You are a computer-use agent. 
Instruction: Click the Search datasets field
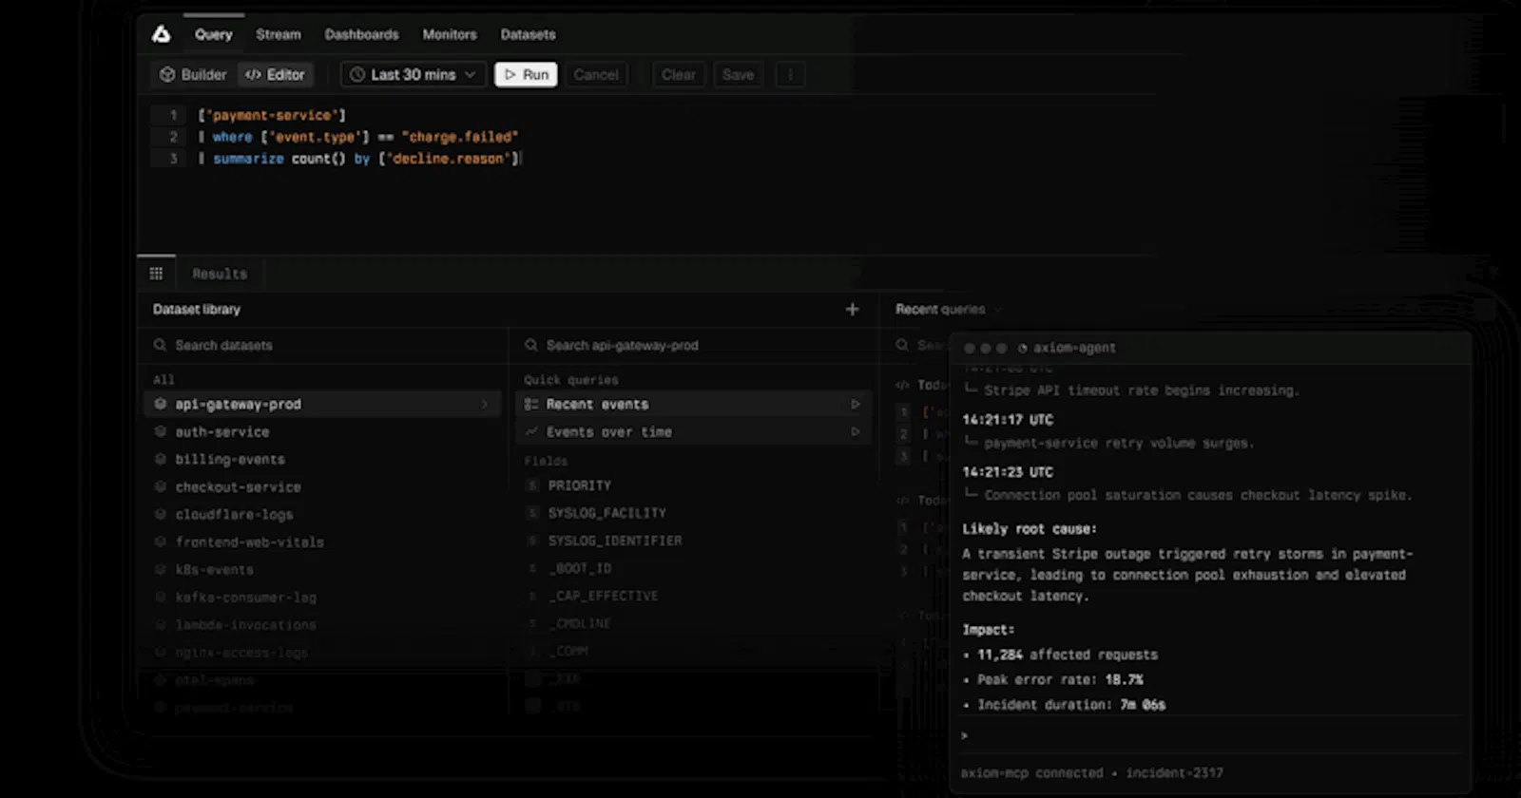tap(323, 345)
